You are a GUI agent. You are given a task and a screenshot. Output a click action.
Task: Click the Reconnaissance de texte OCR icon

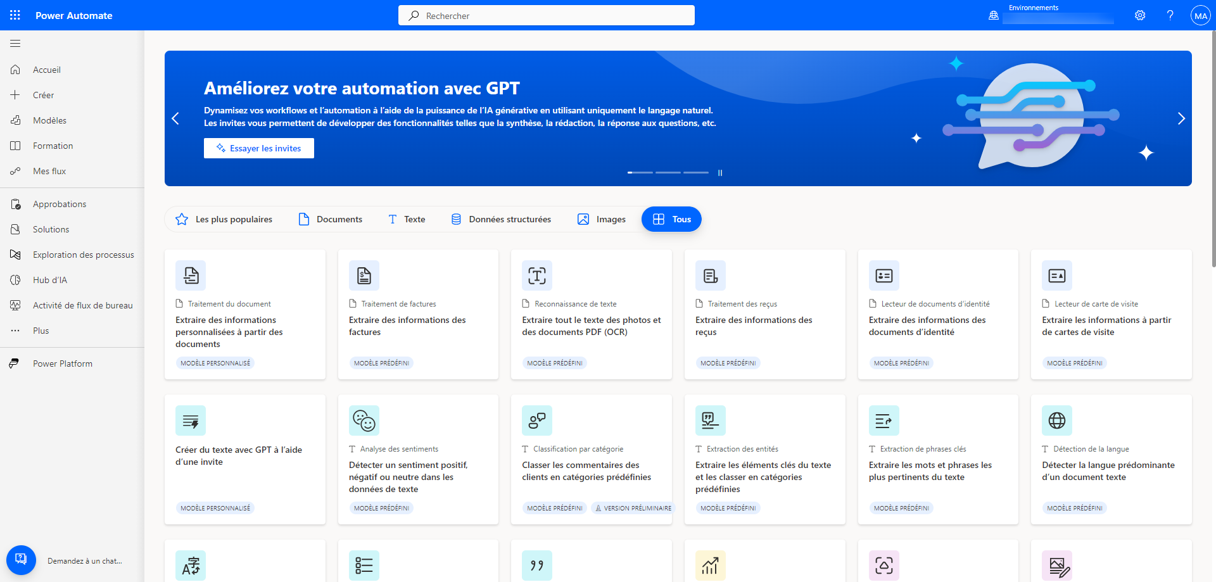click(537, 275)
